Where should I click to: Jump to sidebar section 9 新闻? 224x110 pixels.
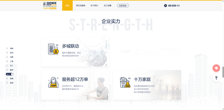click(10, 83)
